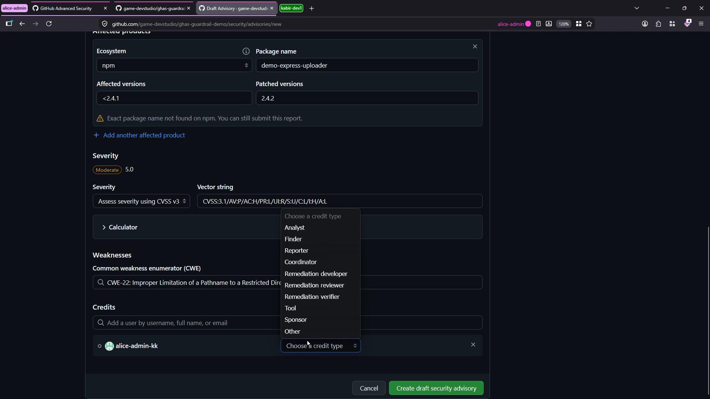Click the Ecosystem info icon
This screenshot has height=399, width=710.
click(x=246, y=51)
